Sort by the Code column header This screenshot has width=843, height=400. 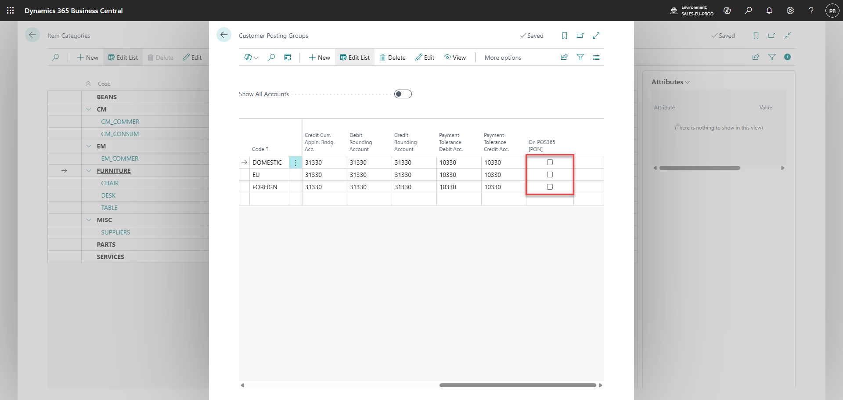[260, 149]
